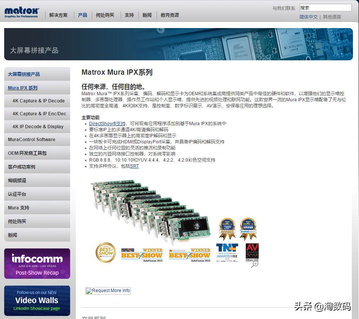
Task: Open the 支持 menu
Action: (x=129, y=15)
